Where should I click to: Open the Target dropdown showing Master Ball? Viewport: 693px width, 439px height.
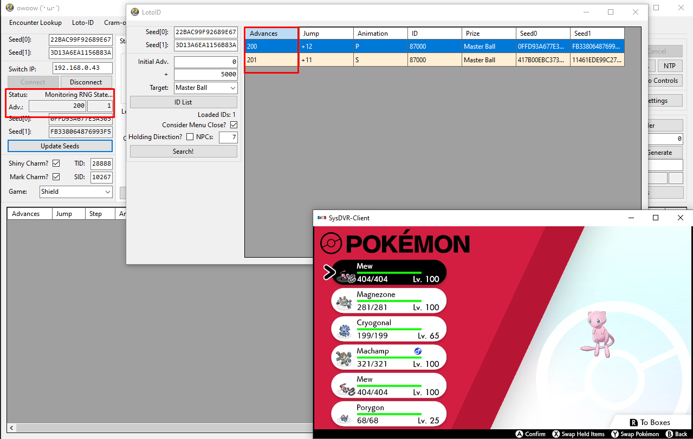[206, 88]
